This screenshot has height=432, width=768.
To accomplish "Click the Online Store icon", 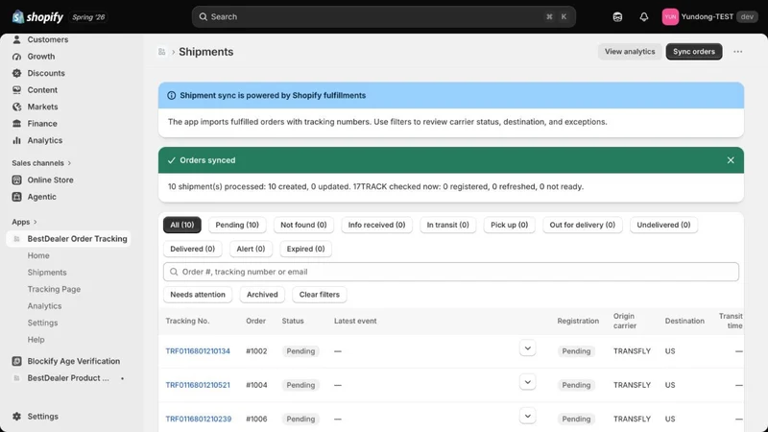I will (x=16, y=180).
